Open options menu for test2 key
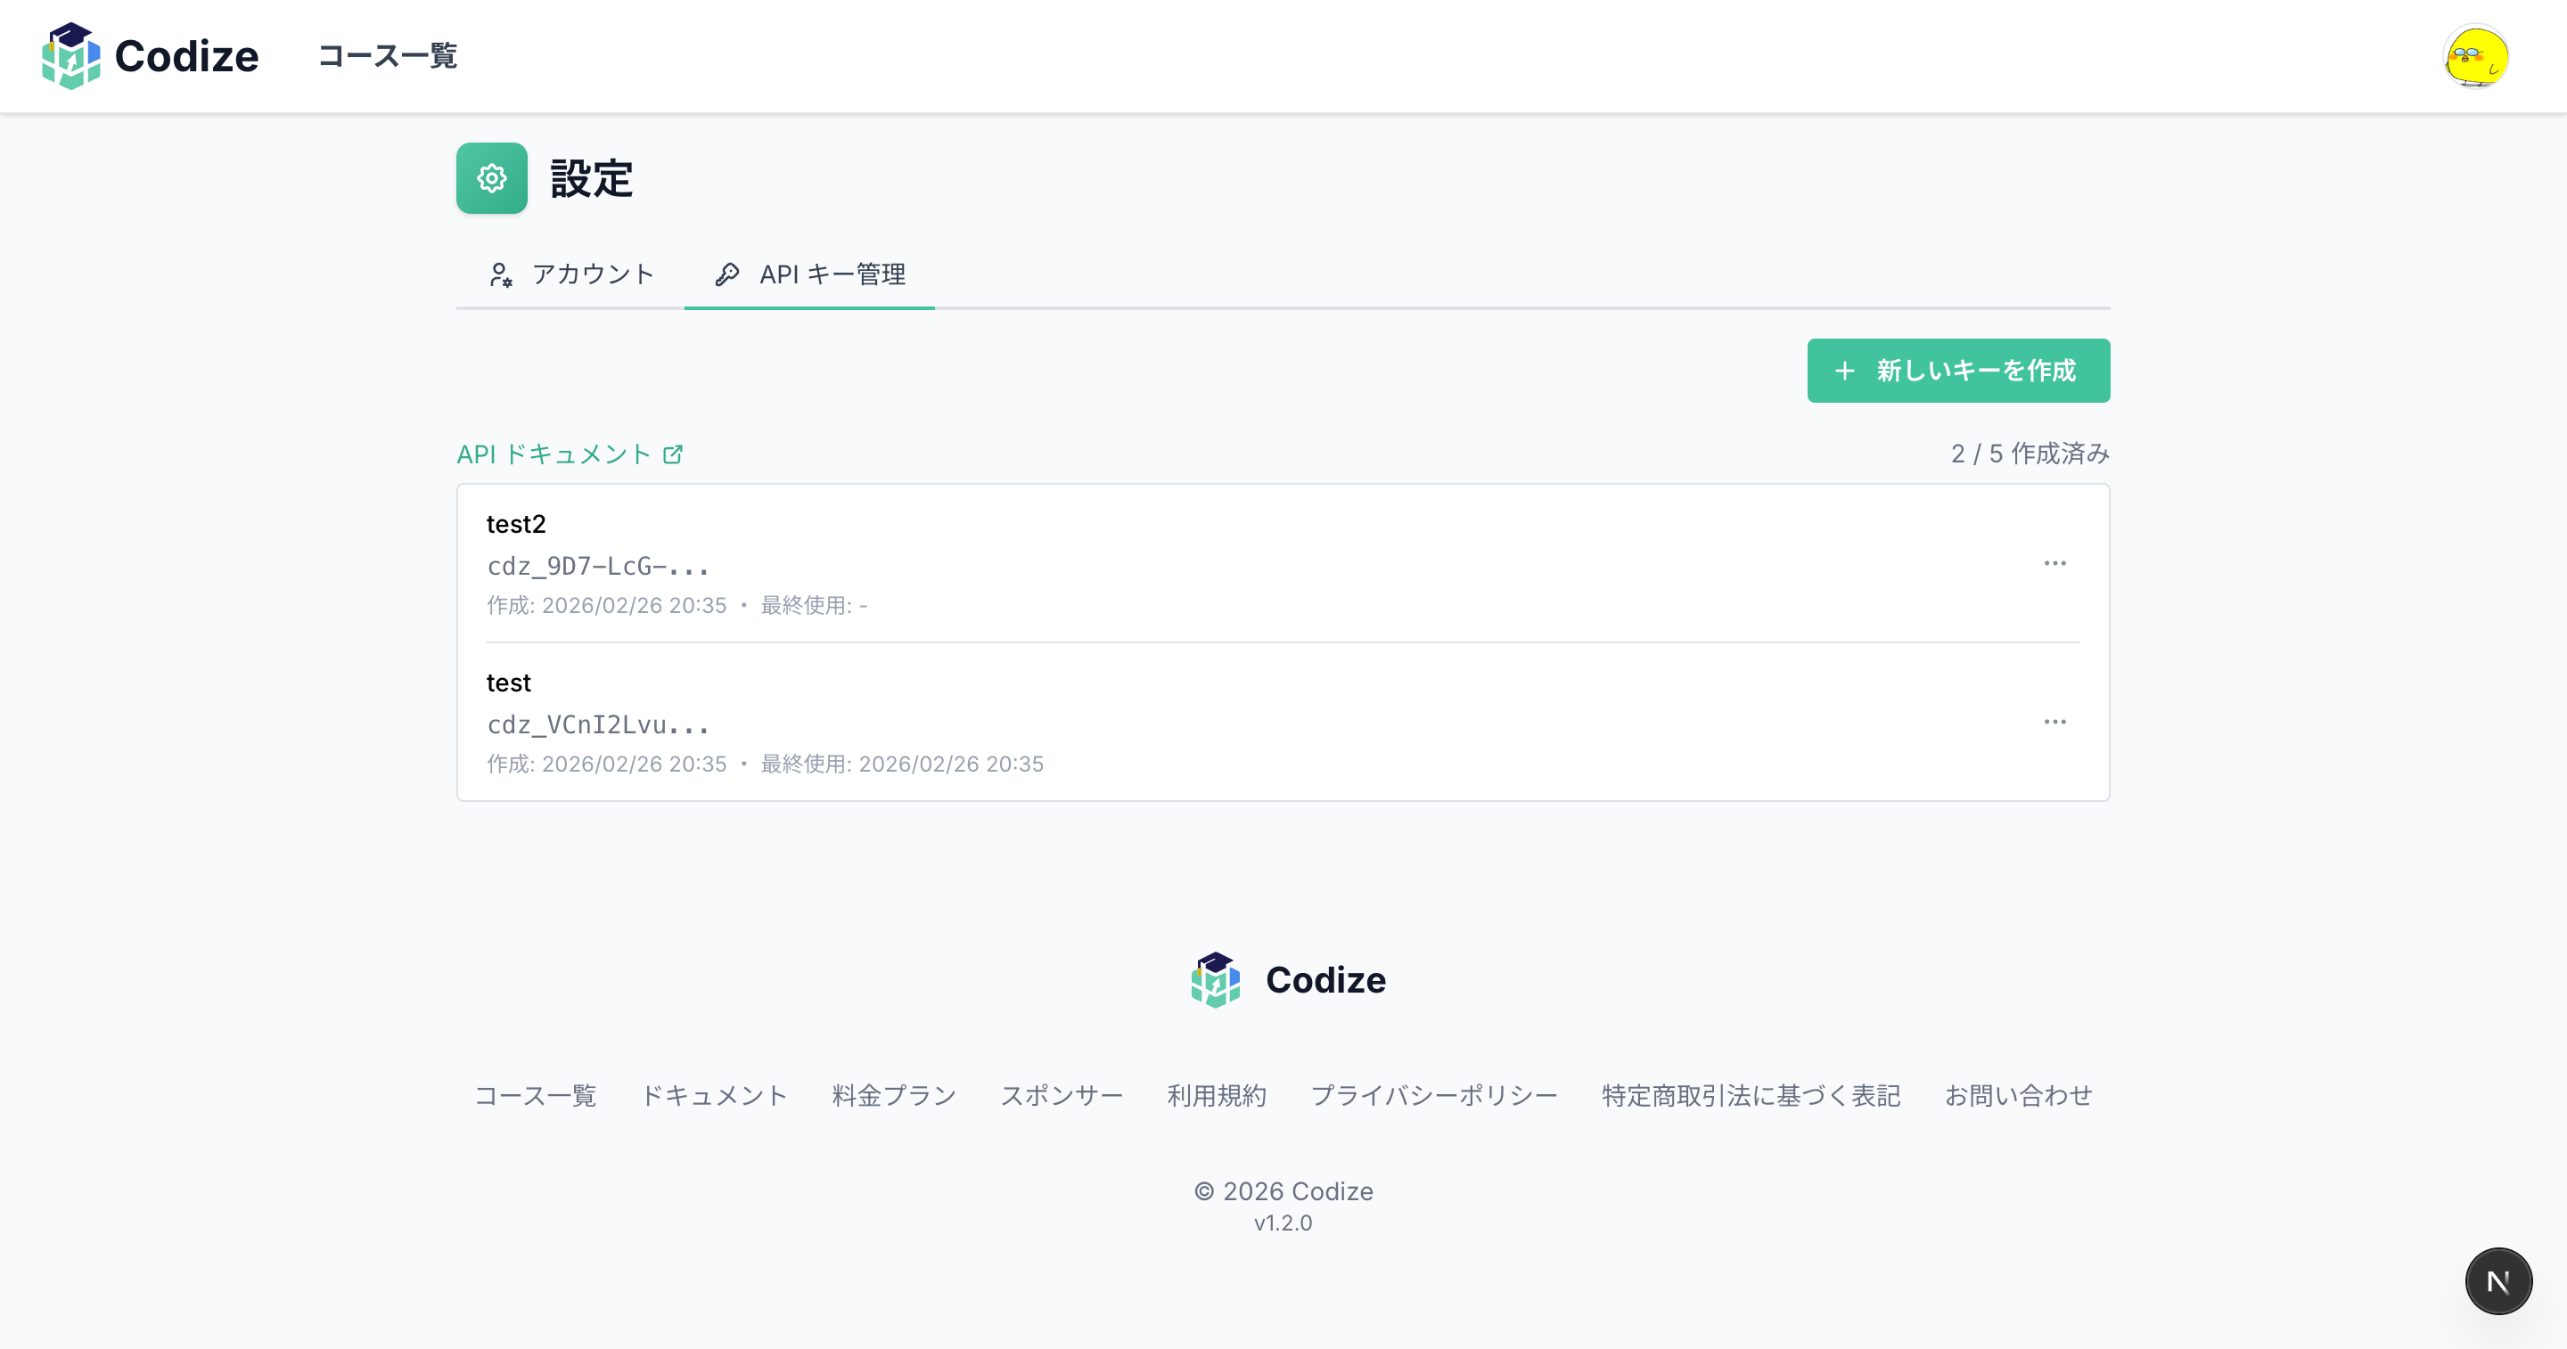The image size is (2567, 1349). coord(2054,563)
